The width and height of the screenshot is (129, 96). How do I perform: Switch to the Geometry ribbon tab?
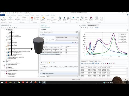pos(20,15)
